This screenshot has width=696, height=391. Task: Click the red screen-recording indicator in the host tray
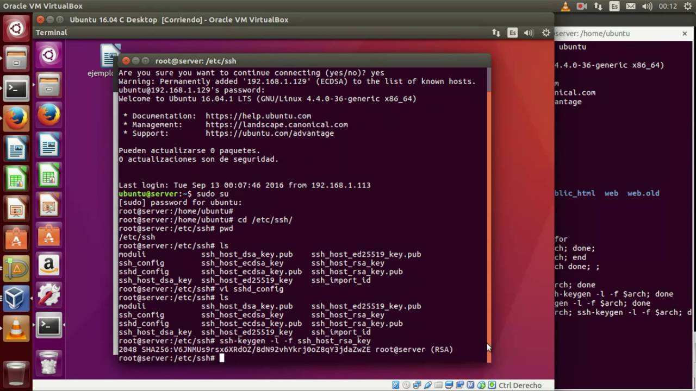tap(582, 7)
